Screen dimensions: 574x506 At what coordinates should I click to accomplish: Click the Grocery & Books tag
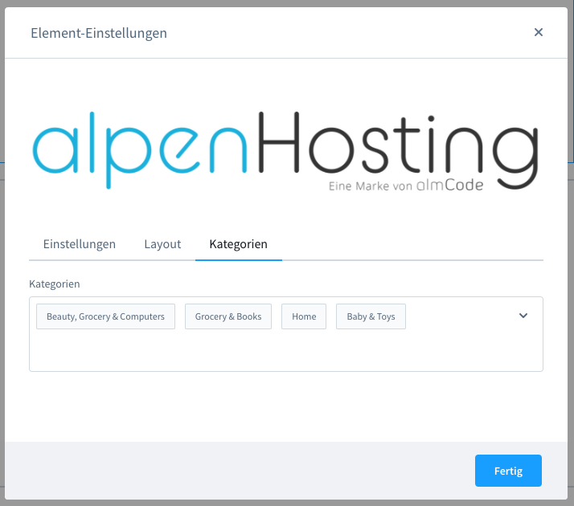228,316
